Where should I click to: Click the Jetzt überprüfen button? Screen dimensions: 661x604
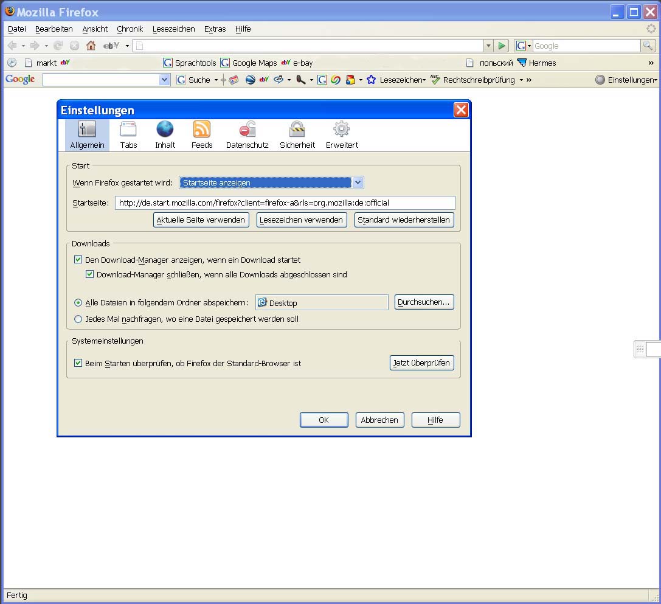(422, 363)
